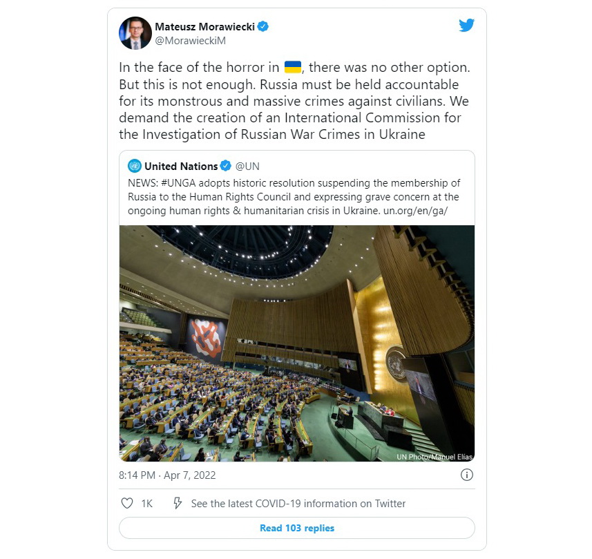Follow the un.org/en/ga/ link
This screenshot has width=592, height=559.
[x=415, y=210]
